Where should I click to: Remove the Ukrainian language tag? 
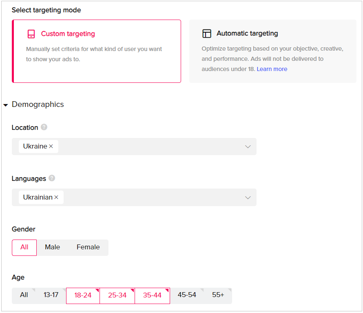[x=56, y=197]
